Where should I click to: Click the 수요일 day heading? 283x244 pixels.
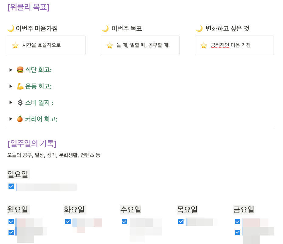tap(131, 209)
